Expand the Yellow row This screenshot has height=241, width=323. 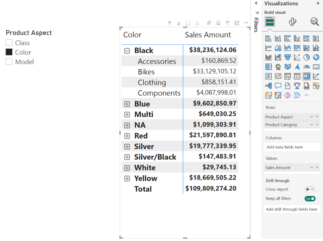(x=127, y=178)
